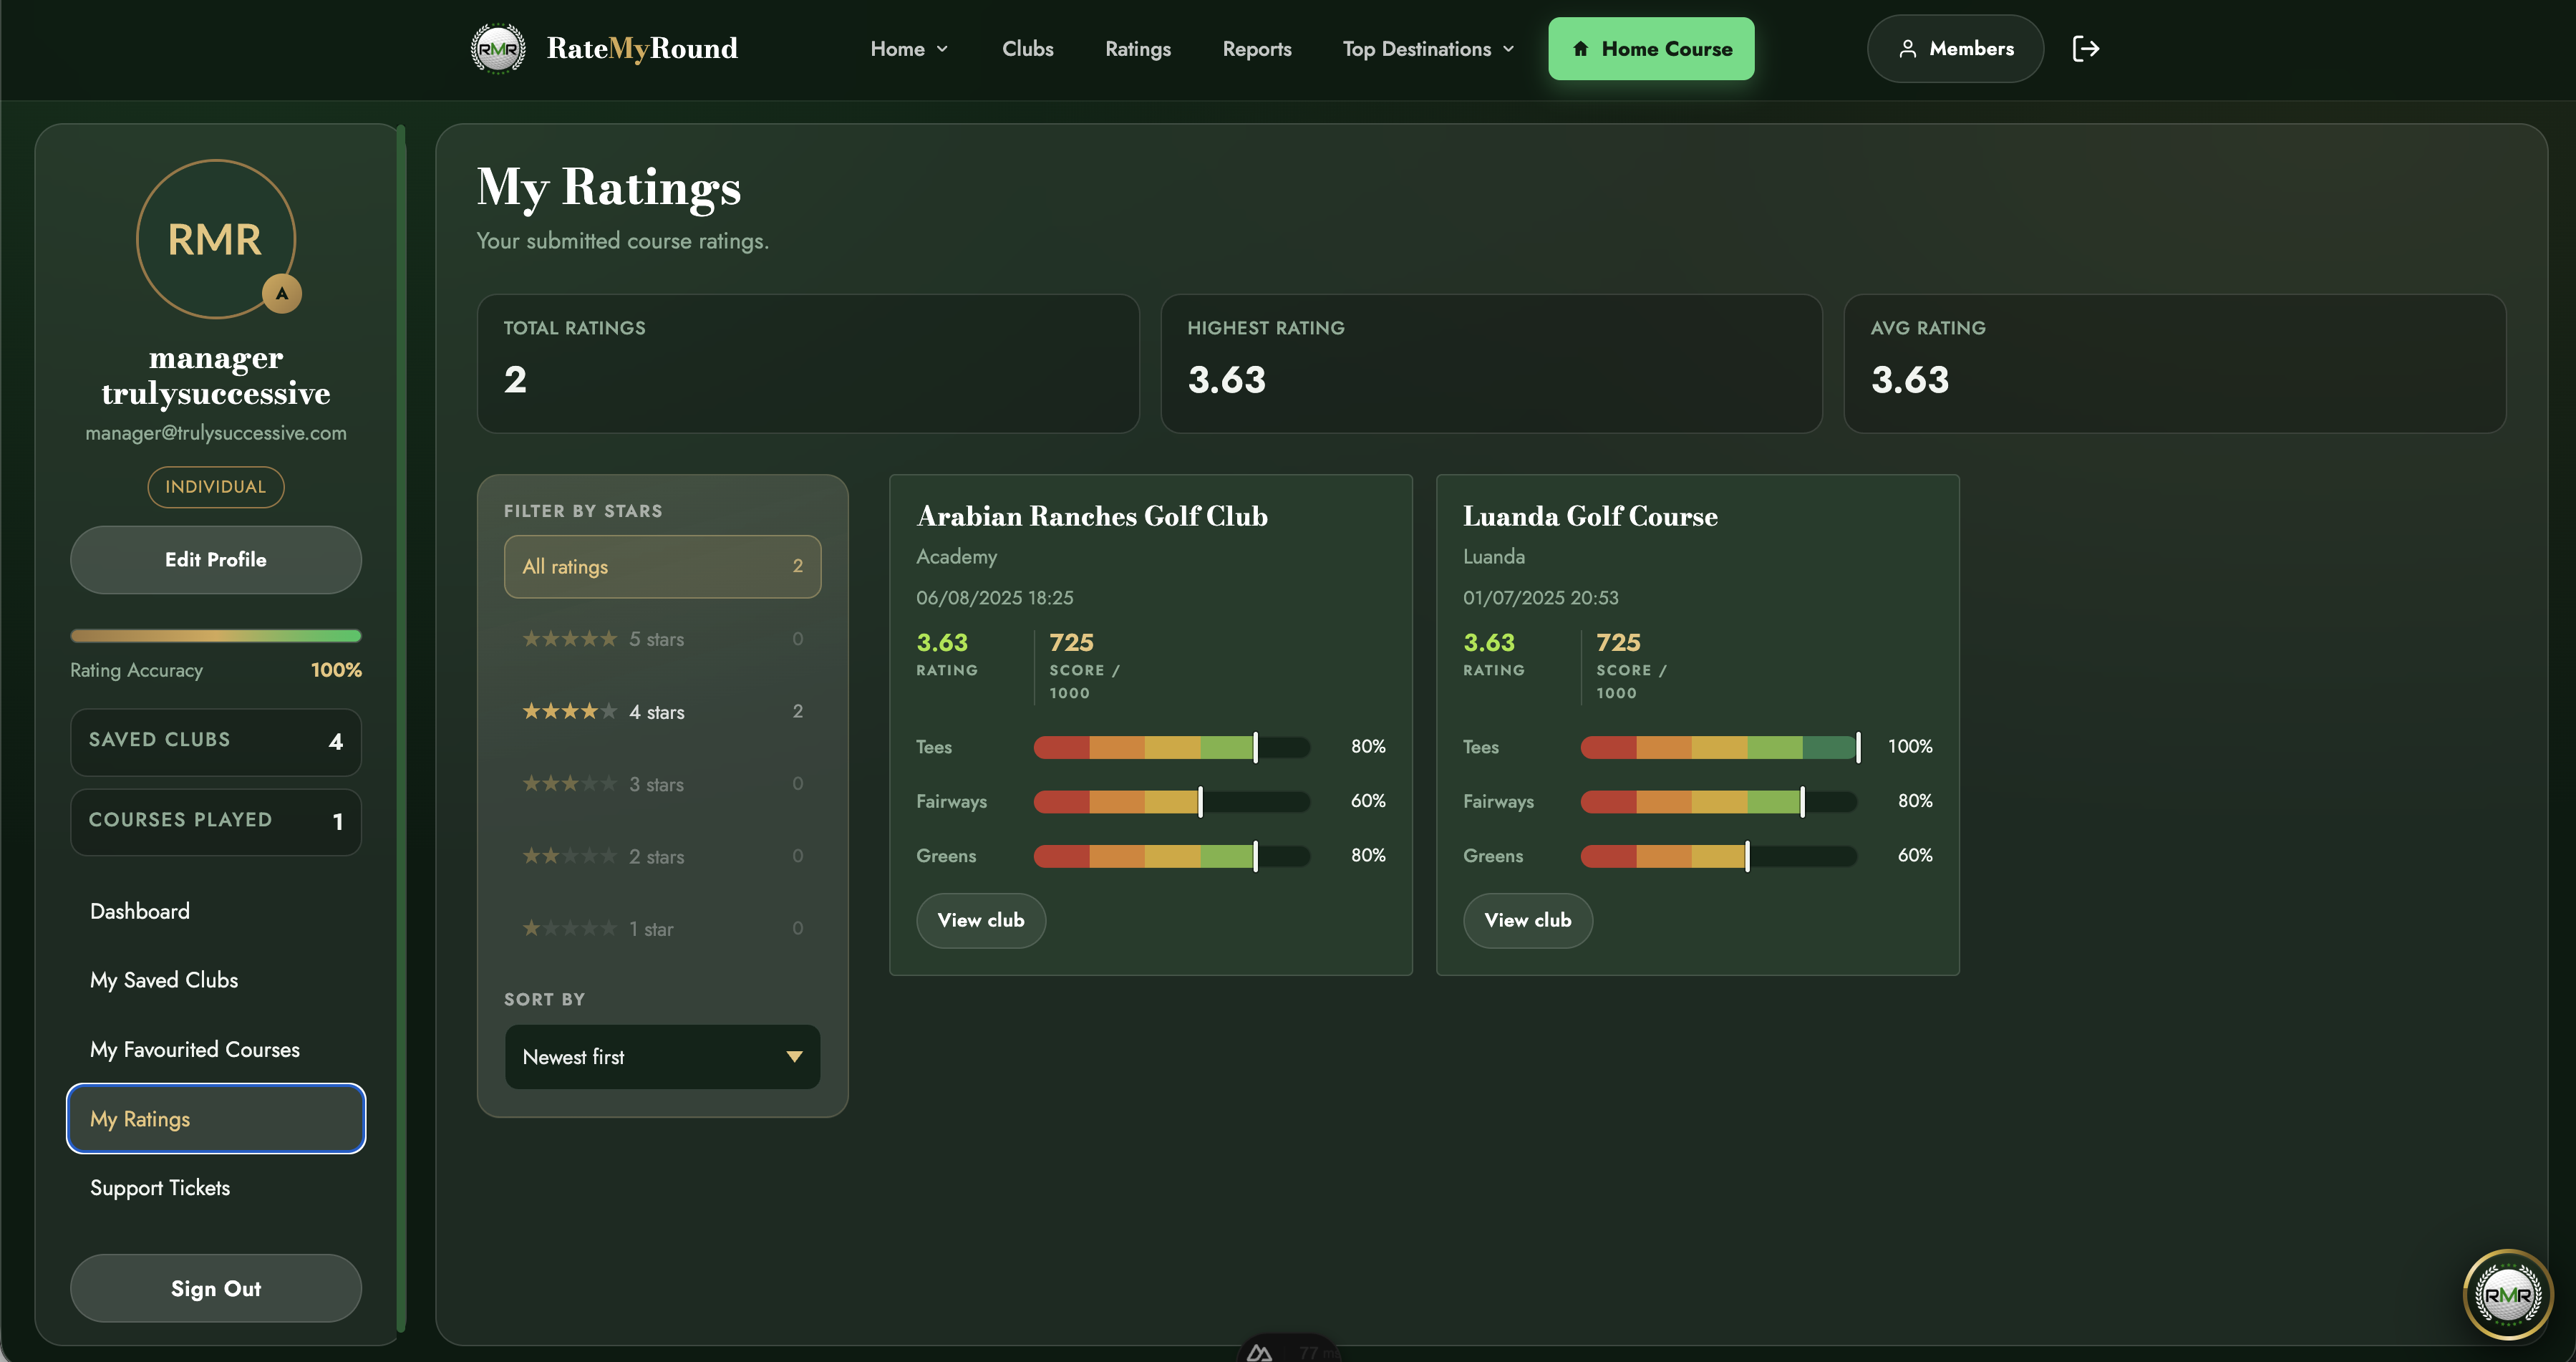Click the My Ratings page heading
The height and width of the screenshot is (1362, 2576).
tap(609, 188)
